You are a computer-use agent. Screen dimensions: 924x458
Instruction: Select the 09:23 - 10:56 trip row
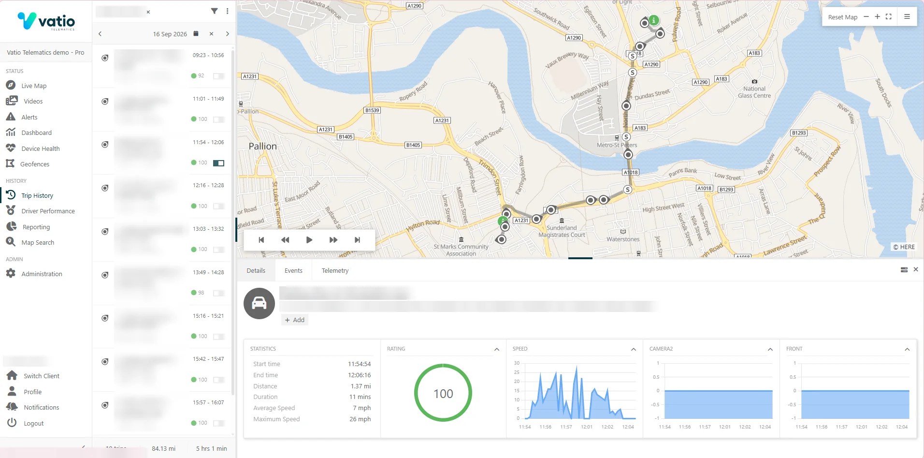pyautogui.click(x=162, y=66)
